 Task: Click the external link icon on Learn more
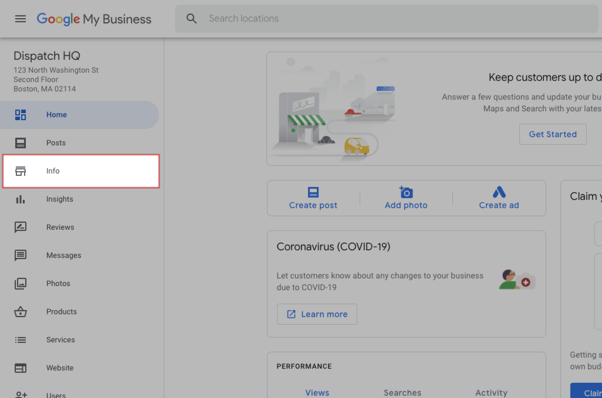coord(292,314)
